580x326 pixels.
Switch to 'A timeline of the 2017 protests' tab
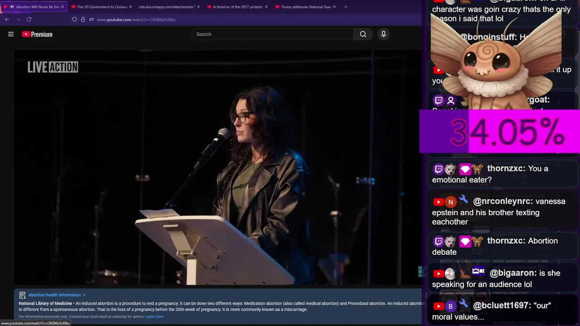click(x=238, y=7)
